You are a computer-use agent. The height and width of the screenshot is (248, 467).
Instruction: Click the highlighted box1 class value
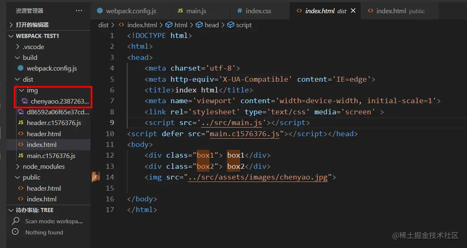tap(205, 156)
